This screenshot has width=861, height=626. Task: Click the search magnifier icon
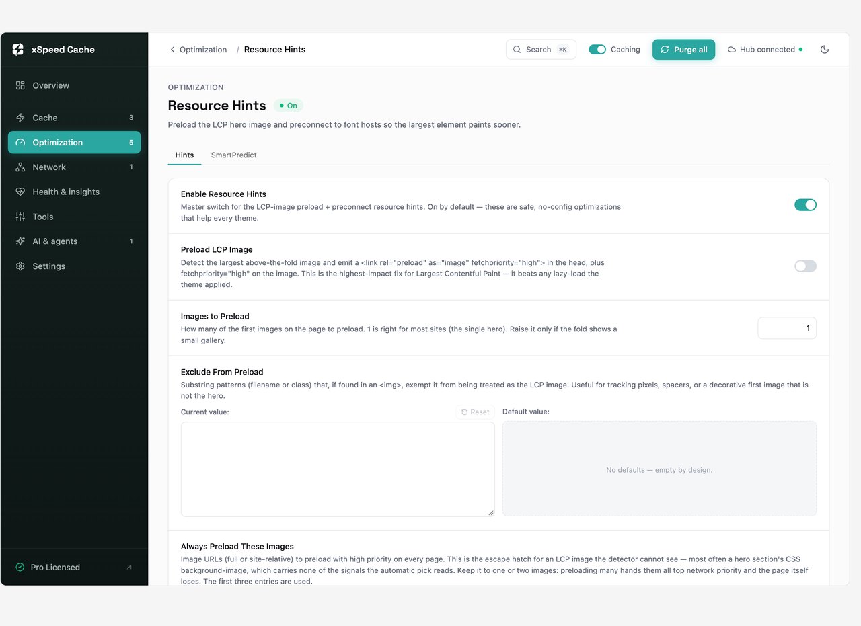[x=517, y=50]
